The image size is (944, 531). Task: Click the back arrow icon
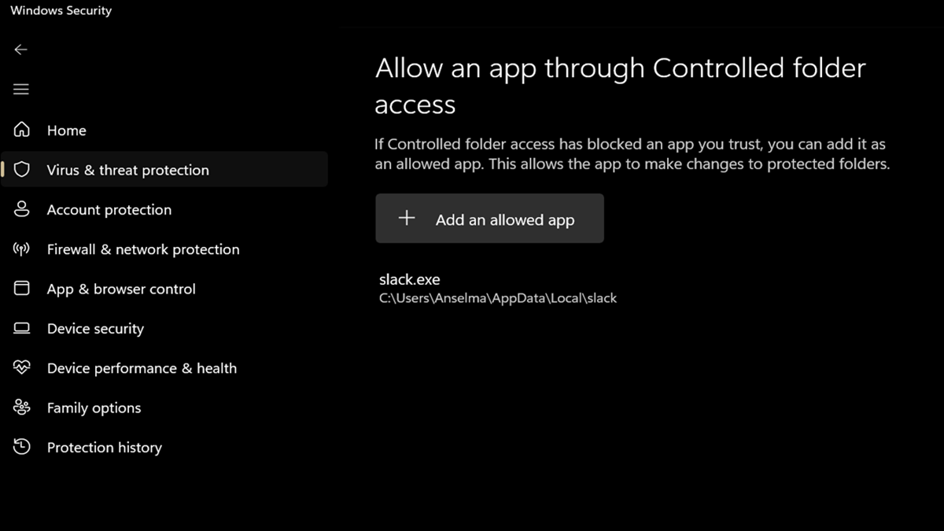tap(21, 50)
